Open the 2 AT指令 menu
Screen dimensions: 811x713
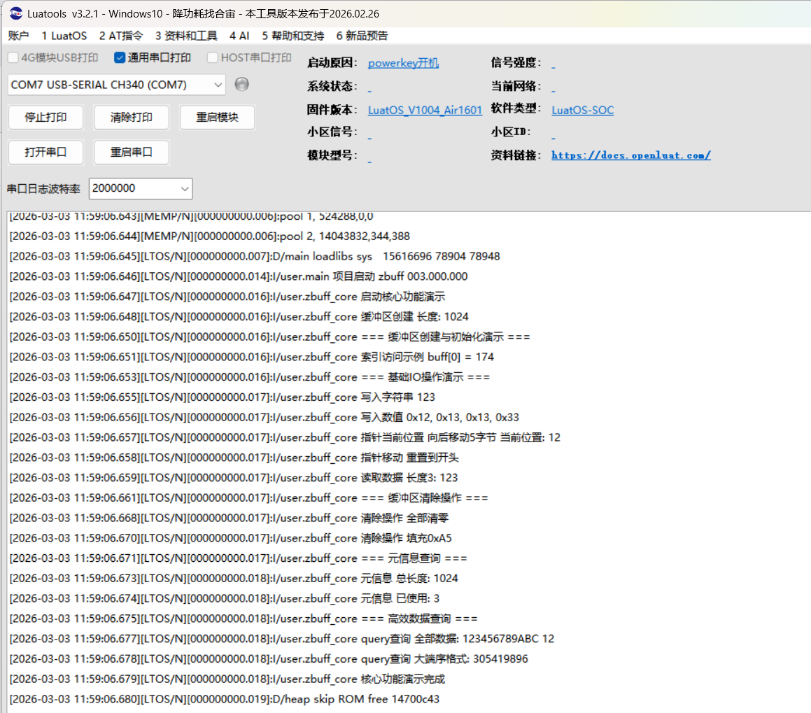tap(120, 36)
